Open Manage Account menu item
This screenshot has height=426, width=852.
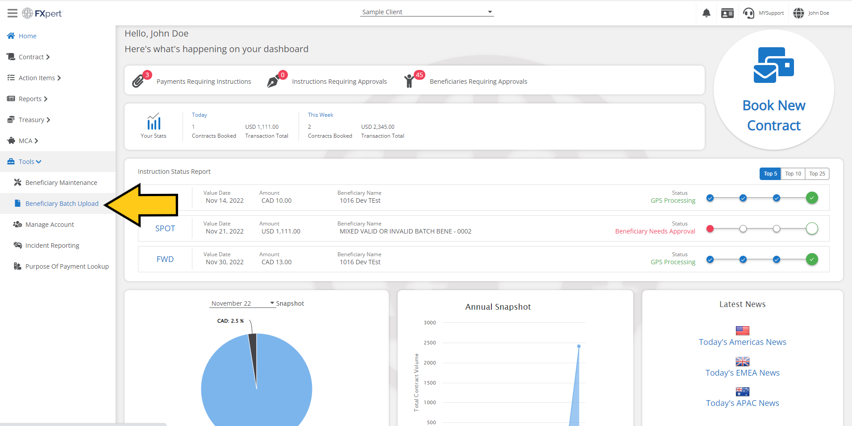click(50, 225)
